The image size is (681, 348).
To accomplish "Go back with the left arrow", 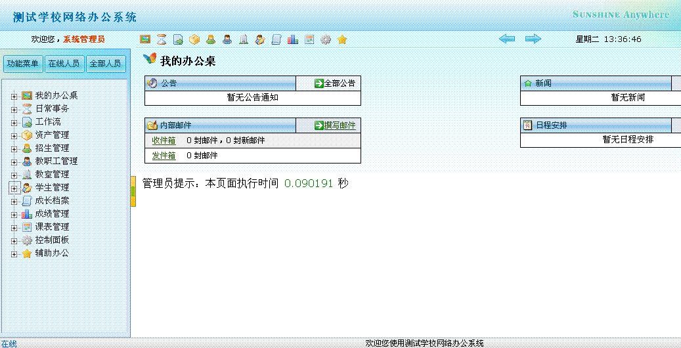I will point(507,39).
